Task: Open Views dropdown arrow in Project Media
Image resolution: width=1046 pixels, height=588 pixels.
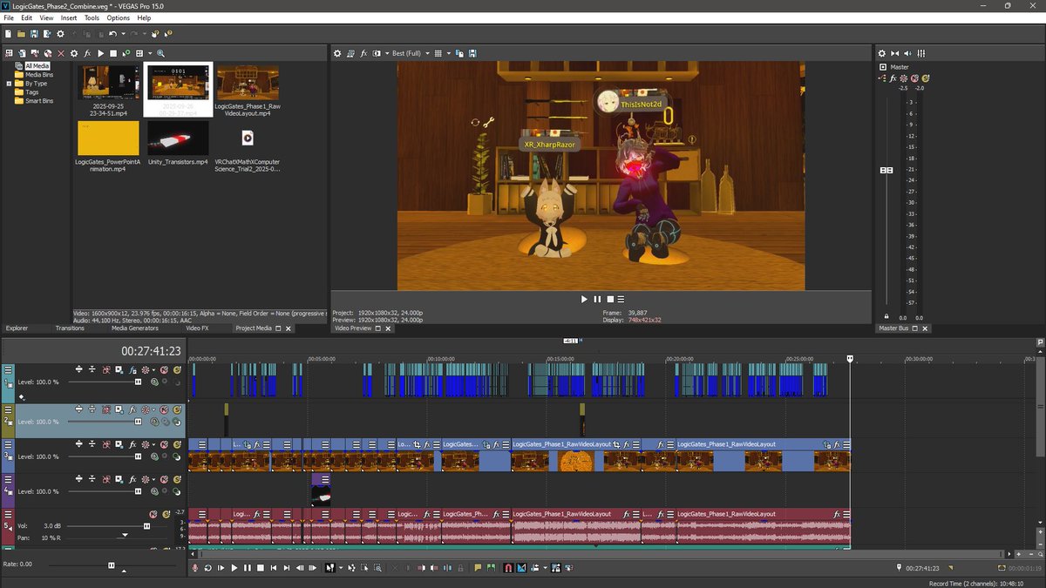Action: (x=150, y=53)
